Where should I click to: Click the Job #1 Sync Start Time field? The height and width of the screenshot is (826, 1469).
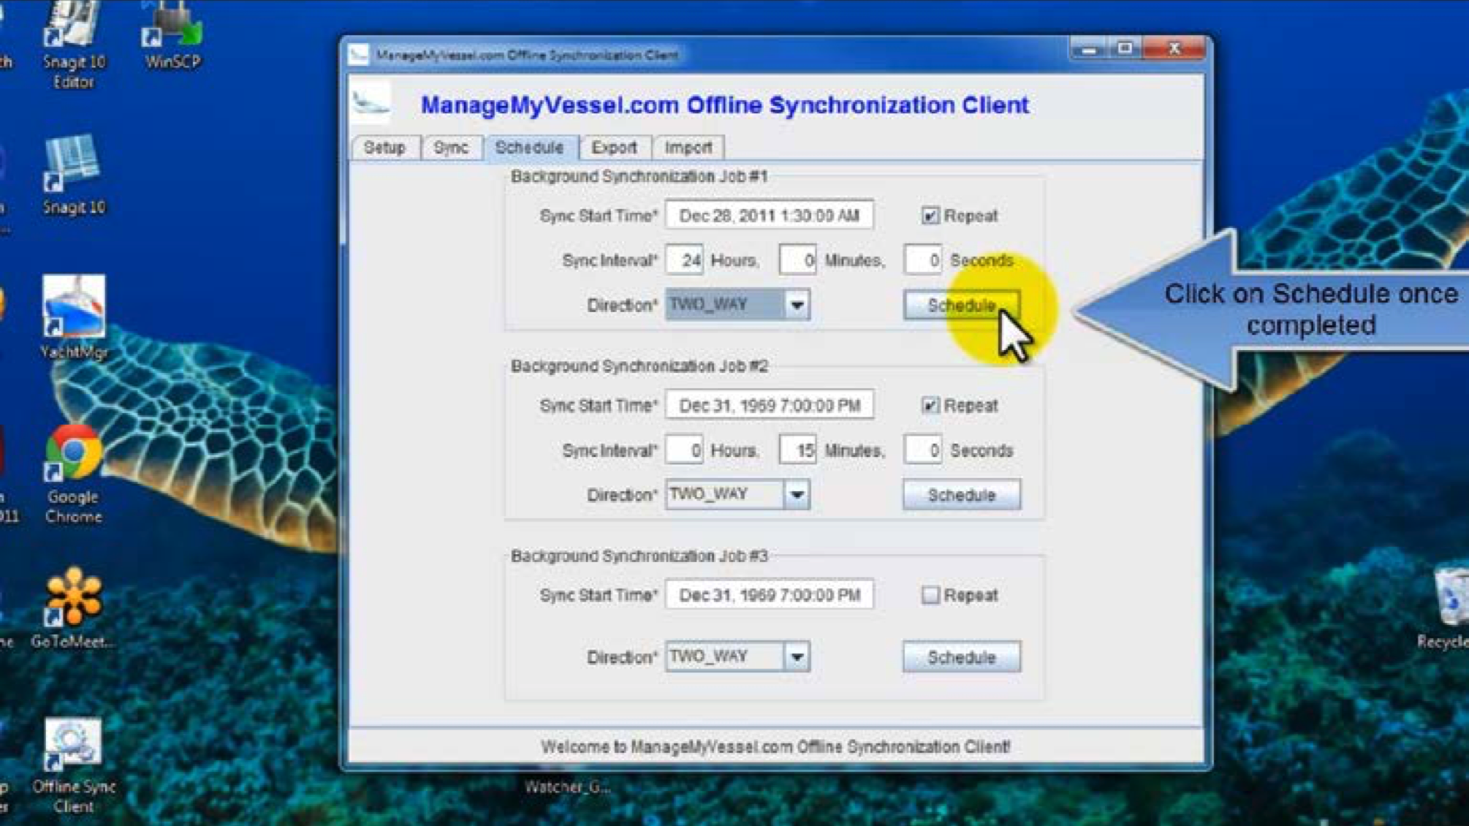pyautogui.click(x=769, y=216)
